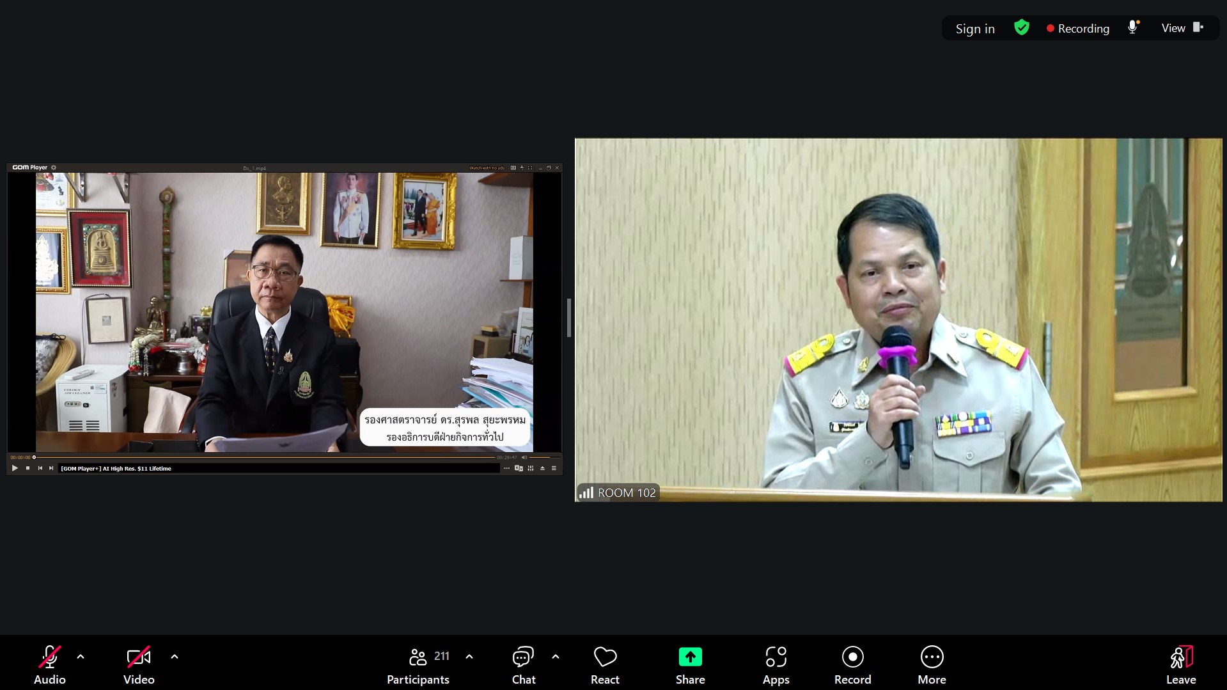Open the Participants panel
Screen dimensions: 1227x690
click(418, 665)
